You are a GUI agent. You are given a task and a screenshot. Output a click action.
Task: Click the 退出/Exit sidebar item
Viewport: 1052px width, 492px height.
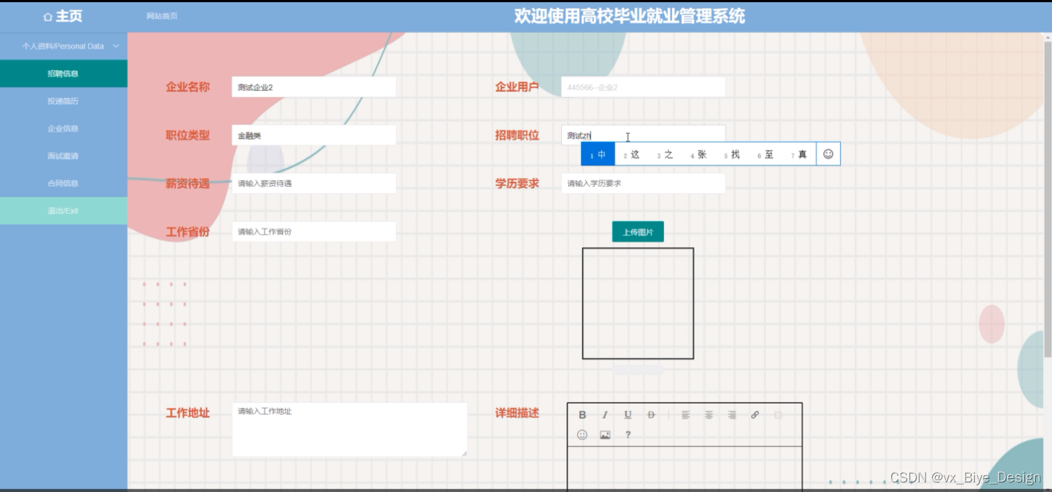63,211
